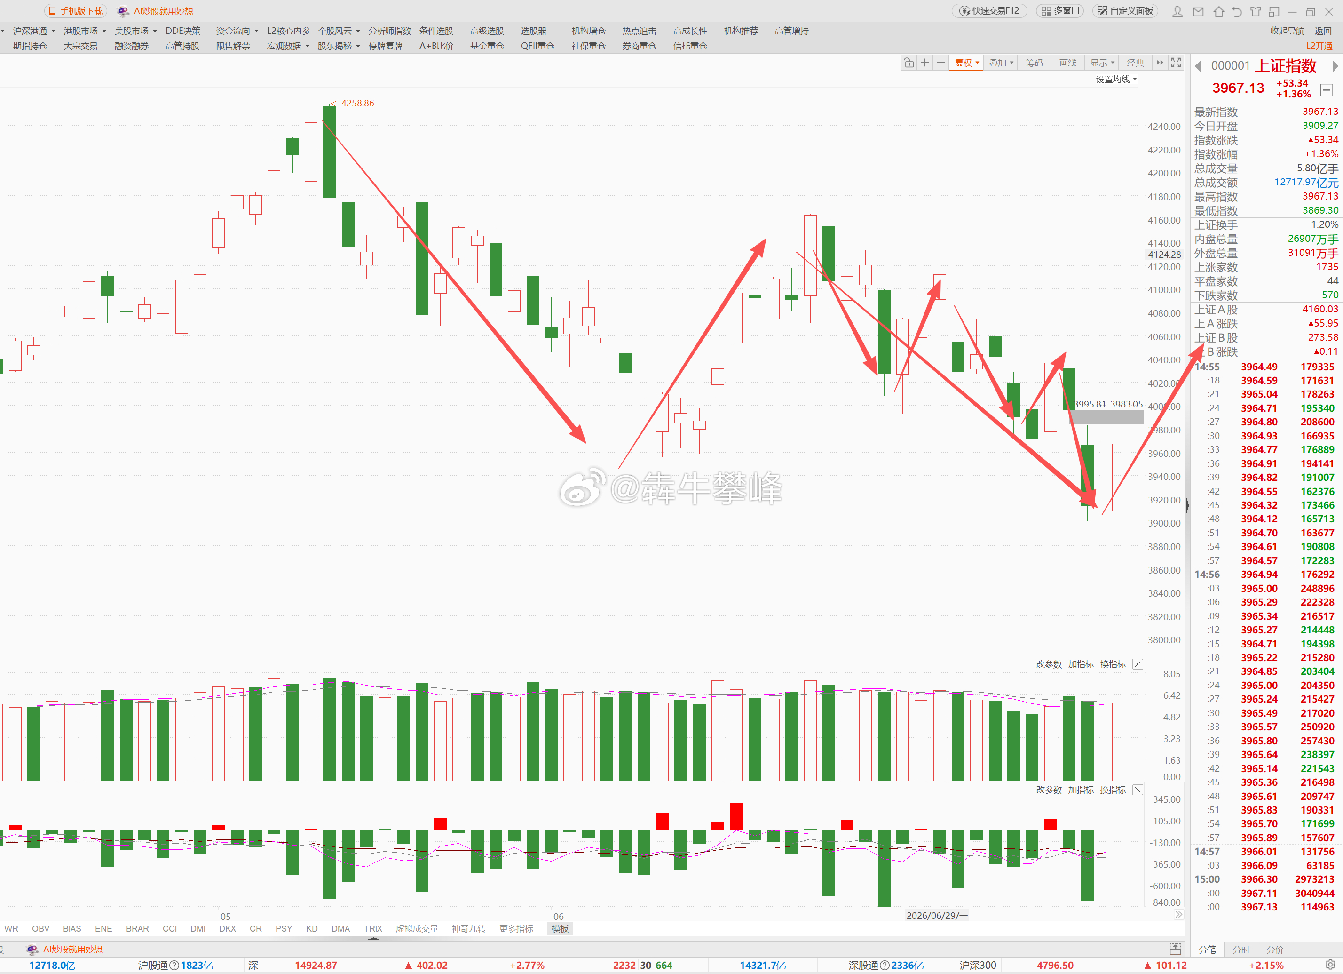Expand 资金流向 menu dropdown
1343x974 pixels.
237,31
